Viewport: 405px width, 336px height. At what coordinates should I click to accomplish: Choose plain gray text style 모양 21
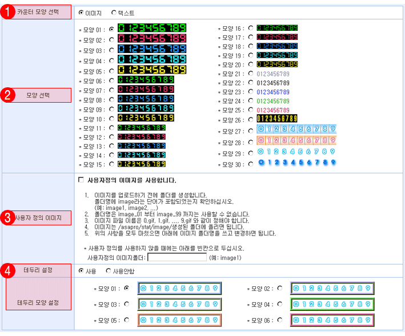[250, 74]
